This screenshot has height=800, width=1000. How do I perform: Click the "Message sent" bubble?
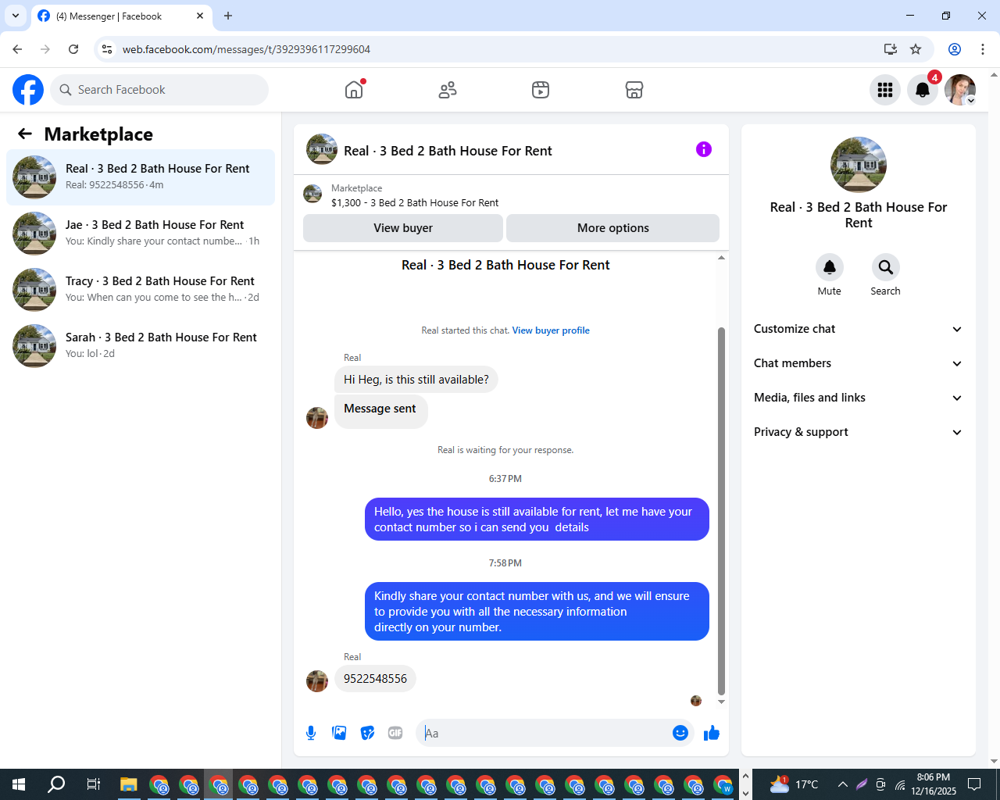(x=380, y=411)
